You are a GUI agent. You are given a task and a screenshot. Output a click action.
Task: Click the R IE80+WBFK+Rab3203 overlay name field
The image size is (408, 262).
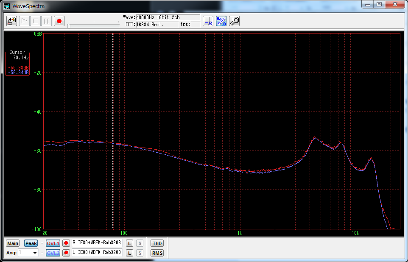(97, 243)
